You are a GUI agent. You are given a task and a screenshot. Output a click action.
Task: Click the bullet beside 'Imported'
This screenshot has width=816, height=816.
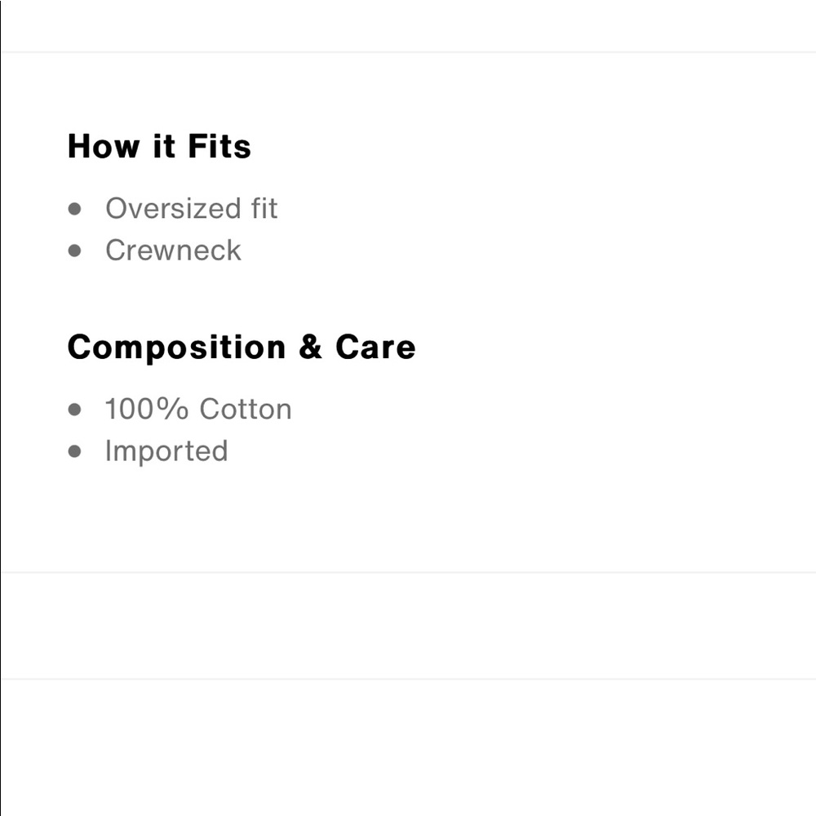pyautogui.click(x=75, y=451)
